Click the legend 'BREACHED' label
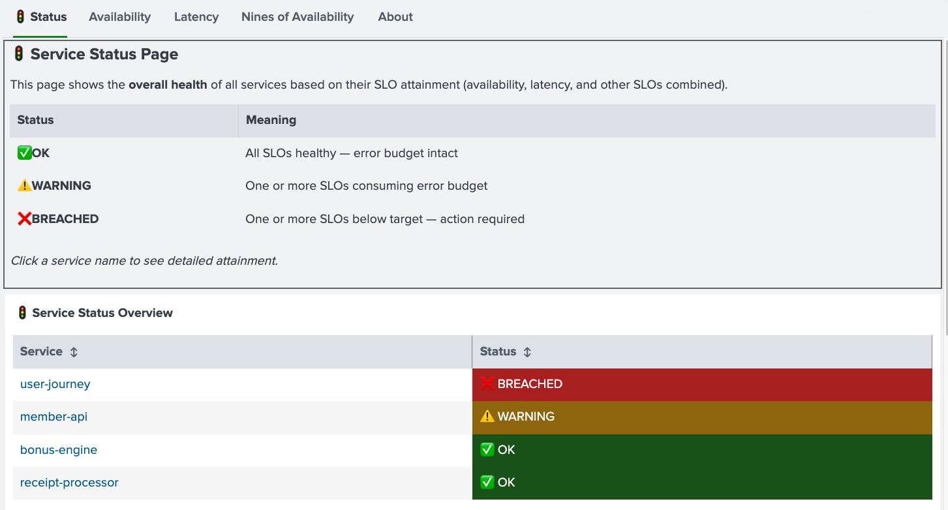Viewport: 948px width, 510px height. tap(65, 219)
